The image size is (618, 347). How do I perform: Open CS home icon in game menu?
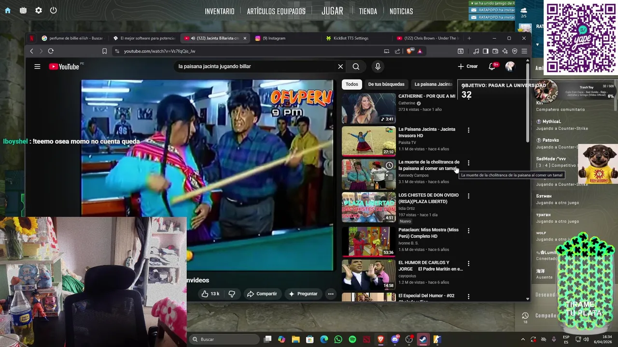pyautogui.click(x=8, y=11)
